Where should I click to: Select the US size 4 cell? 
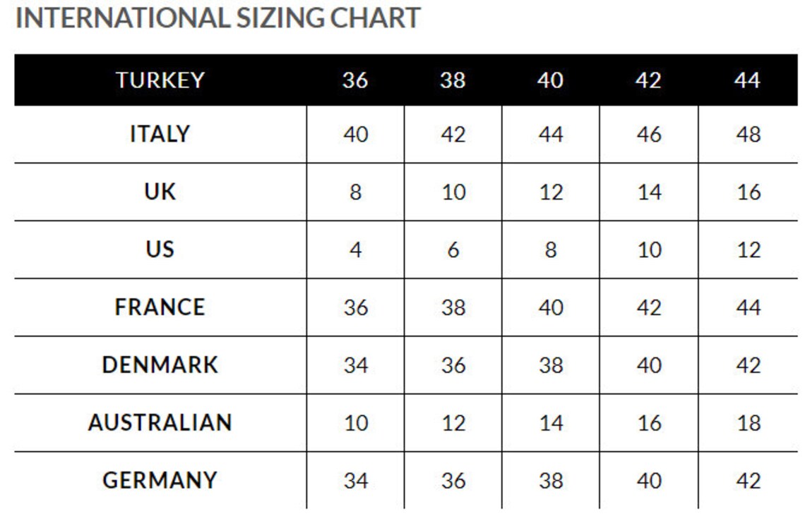coord(355,250)
